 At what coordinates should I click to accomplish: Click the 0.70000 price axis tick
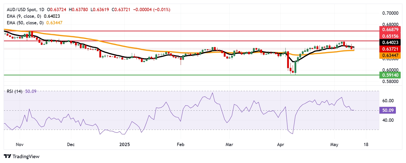(390, 13)
